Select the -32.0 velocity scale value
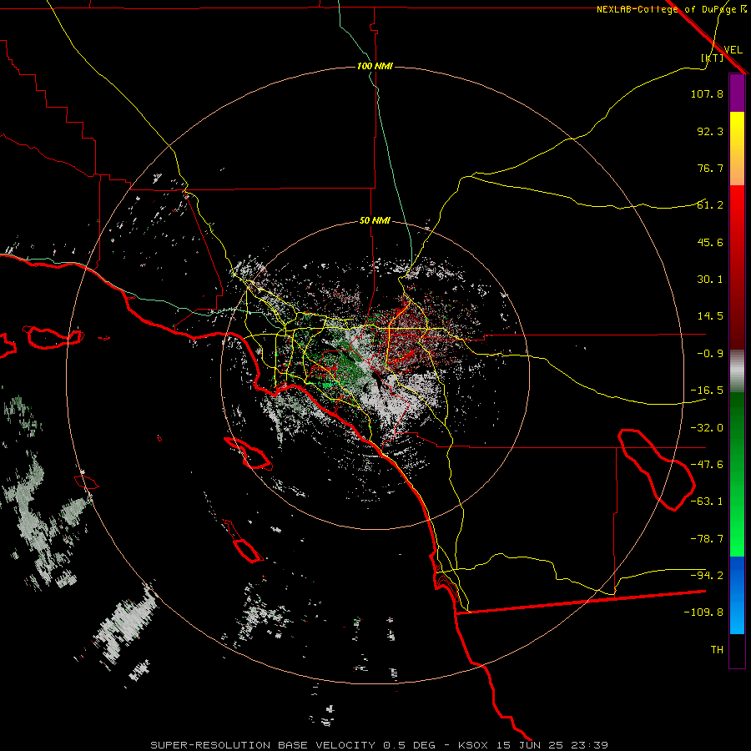Viewport: 751px width, 751px height. [707, 428]
